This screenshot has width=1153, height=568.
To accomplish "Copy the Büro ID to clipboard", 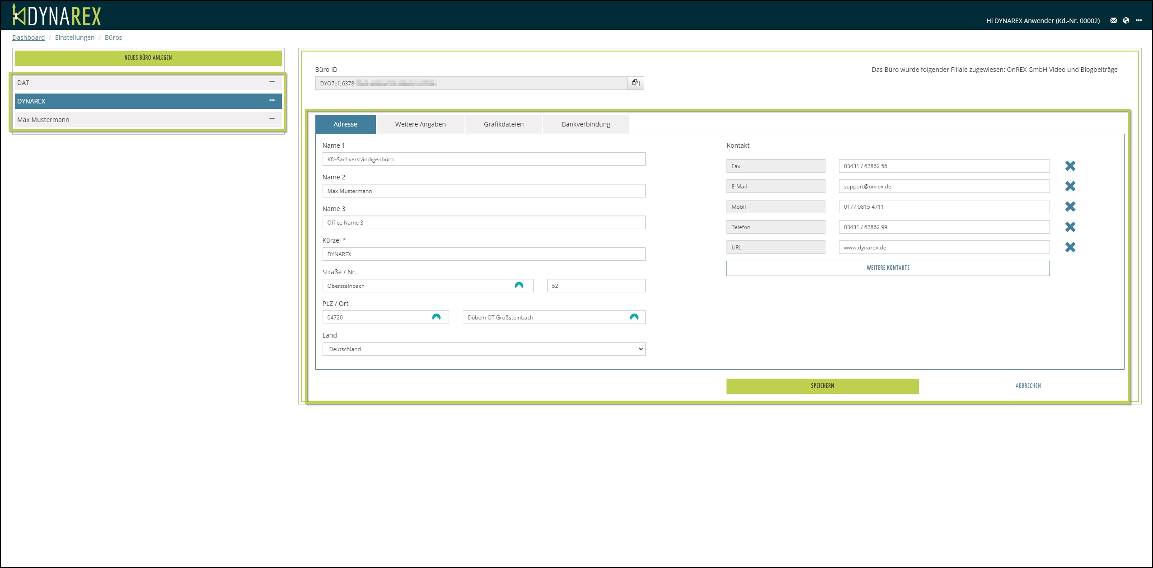I will pyautogui.click(x=636, y=83).
